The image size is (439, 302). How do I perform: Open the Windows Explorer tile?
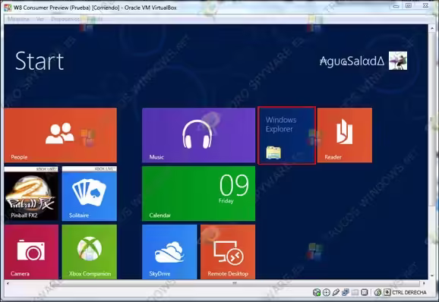pyautogui.click(x=286, y=135)
